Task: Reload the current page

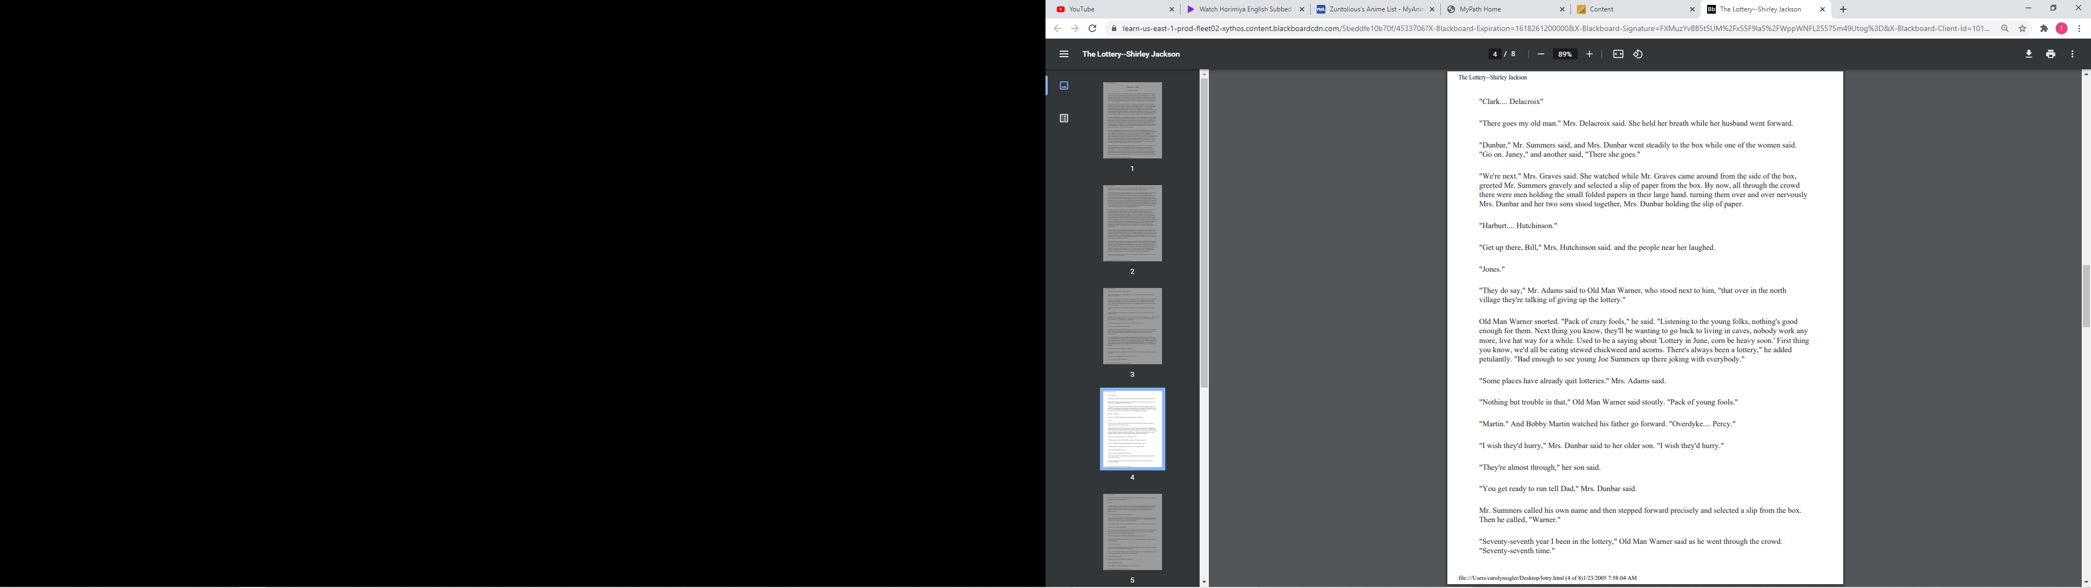Action: 1092,28
